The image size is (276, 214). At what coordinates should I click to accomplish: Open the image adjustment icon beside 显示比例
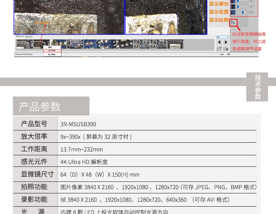point(233,22)
